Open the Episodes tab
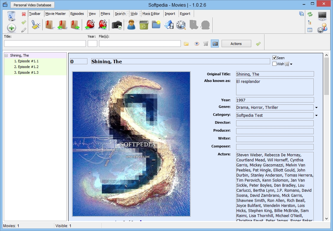Image resolution: width=333 pixels, height=231 pixels. pos(77,14)
